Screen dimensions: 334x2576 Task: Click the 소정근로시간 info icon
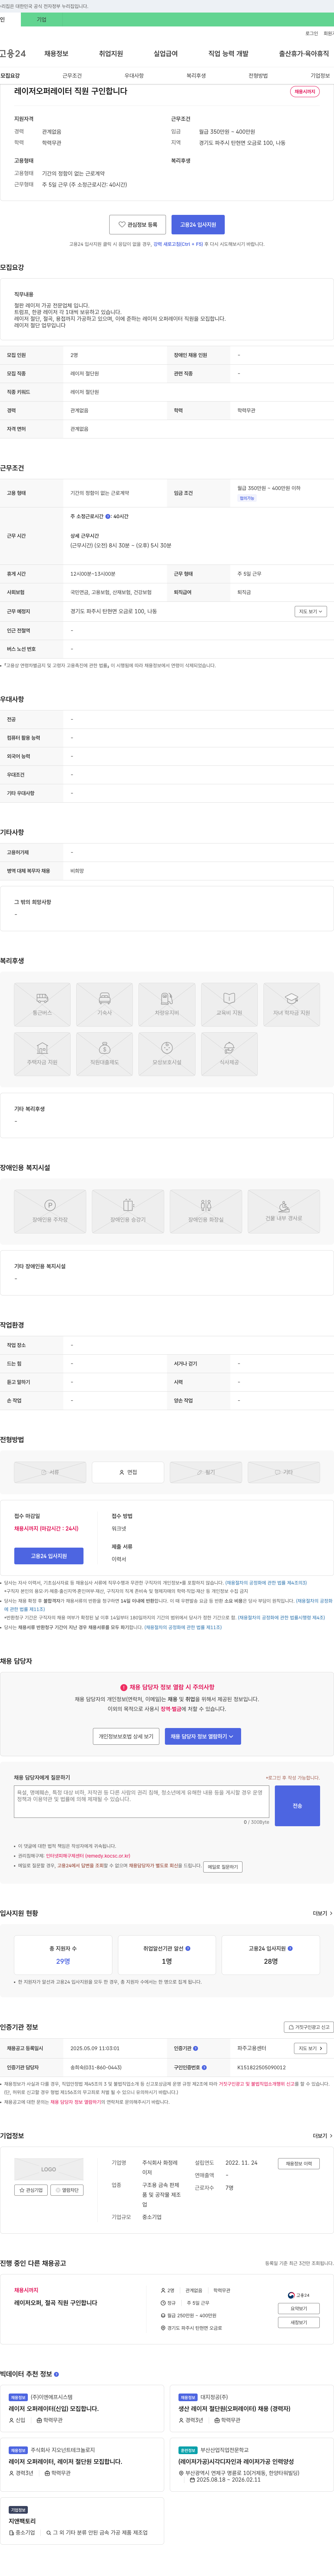[108, 517]
